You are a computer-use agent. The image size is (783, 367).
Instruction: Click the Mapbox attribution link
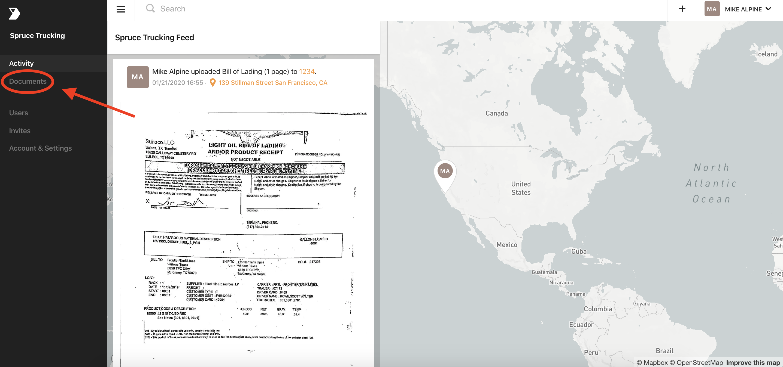652,362
